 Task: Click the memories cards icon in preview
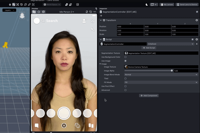coord(91,125)
